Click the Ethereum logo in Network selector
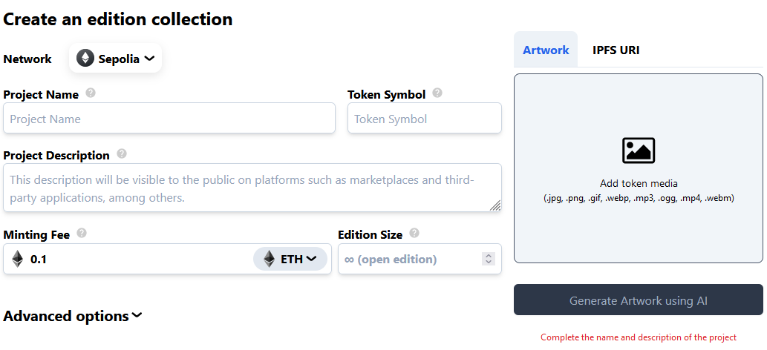 pos(85,59)
